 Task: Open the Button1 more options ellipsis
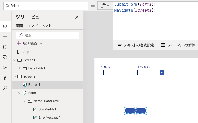75,84
